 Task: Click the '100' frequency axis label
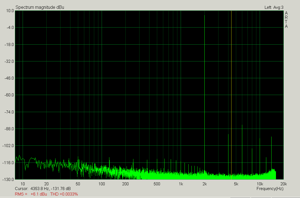(x=102, y=184)
